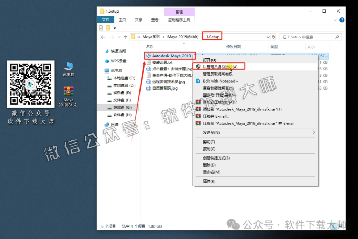
Task: Choose 管理员取得所有权 in the context menu
Action: 217,74
